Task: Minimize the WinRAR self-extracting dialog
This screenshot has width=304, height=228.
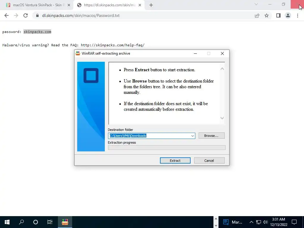Action: point(195,53)
